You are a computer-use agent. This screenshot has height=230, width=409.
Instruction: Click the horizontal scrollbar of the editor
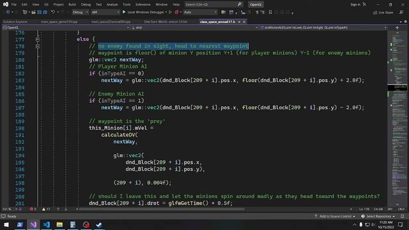pyautogui.click(x=162, y=209)
